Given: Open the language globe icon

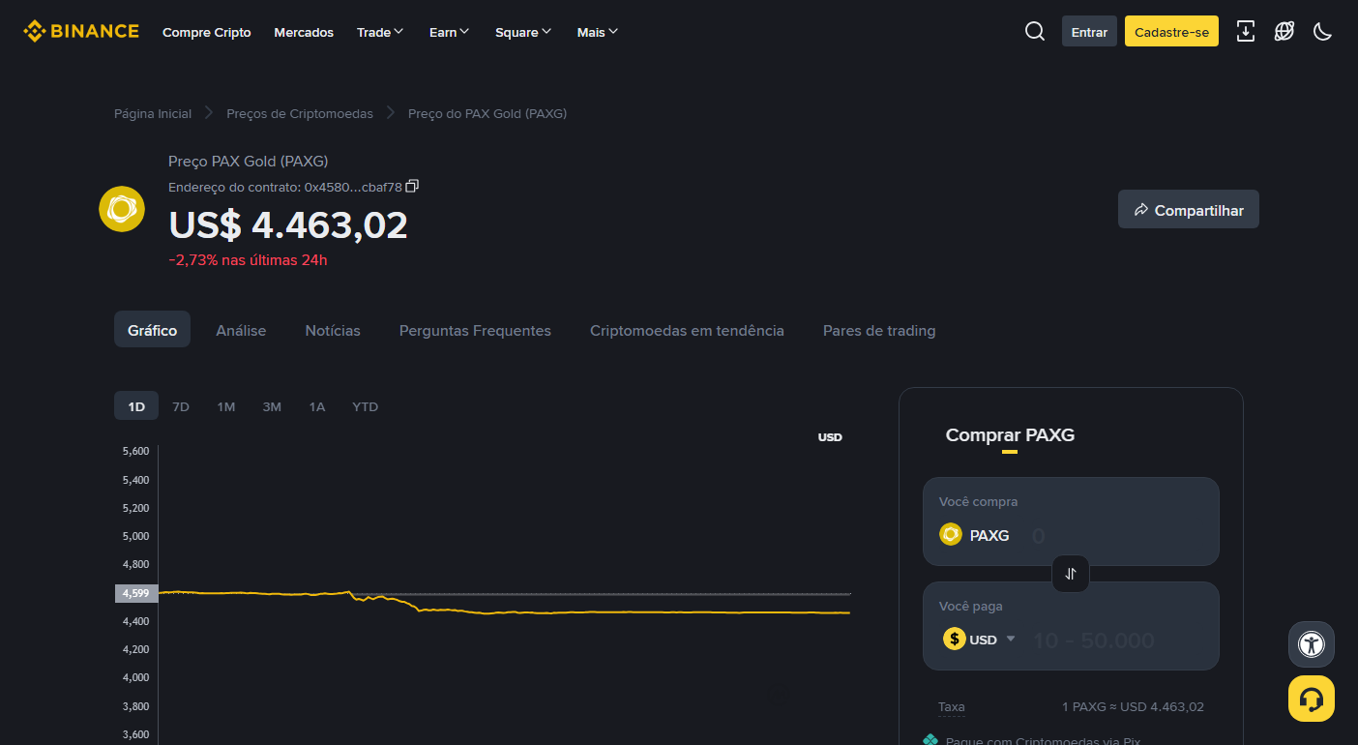Looking at the screenshot, I should 1284,31.
